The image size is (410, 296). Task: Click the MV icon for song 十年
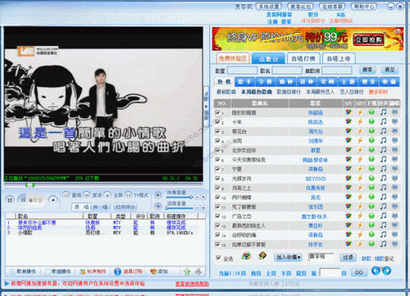348,121
